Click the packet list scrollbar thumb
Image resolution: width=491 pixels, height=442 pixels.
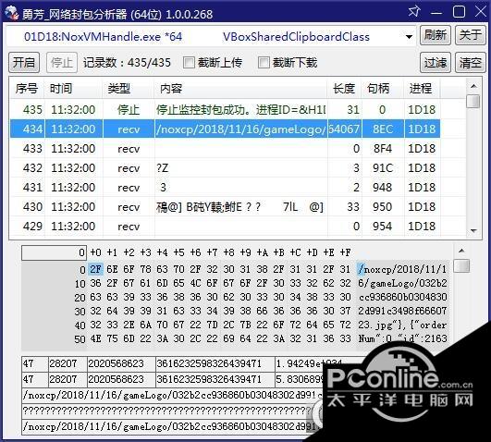tap(473, 101)
